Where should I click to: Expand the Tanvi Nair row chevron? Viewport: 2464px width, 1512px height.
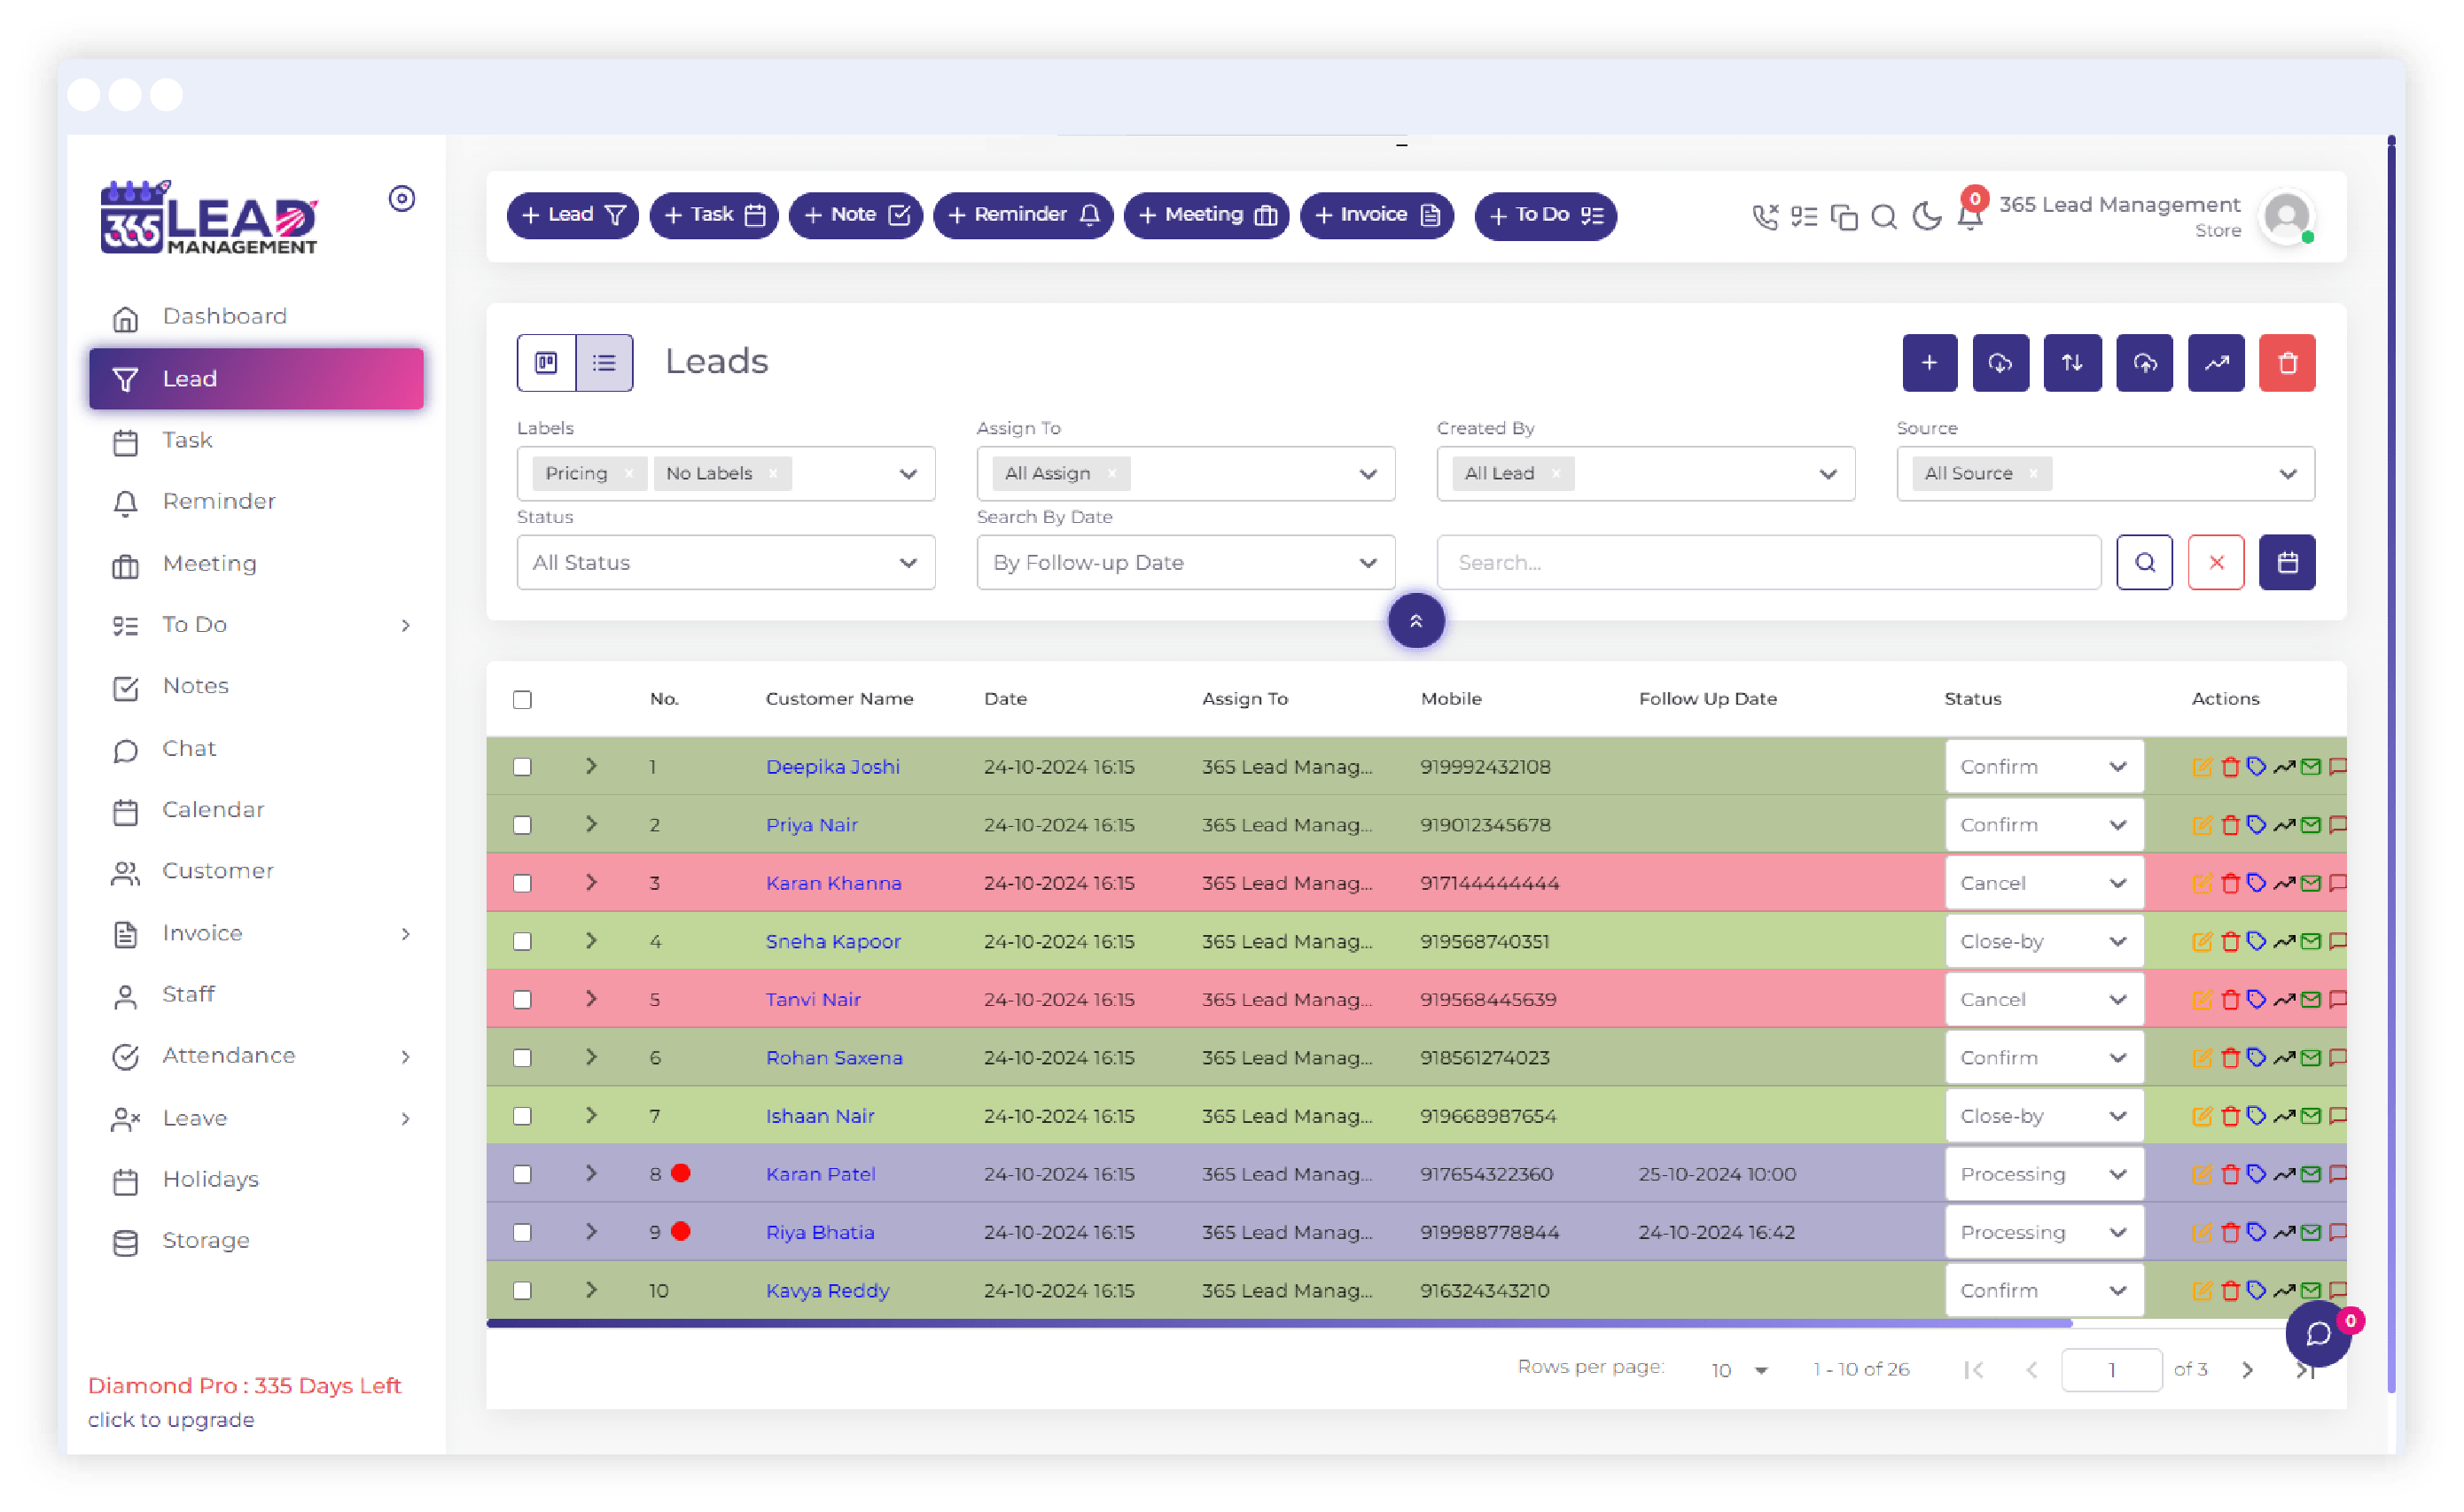[x=591, y=999]
